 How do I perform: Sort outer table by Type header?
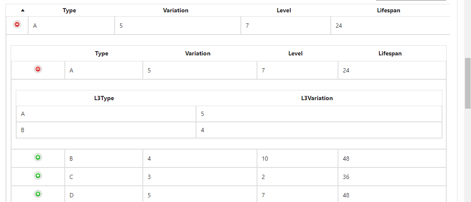69,11
